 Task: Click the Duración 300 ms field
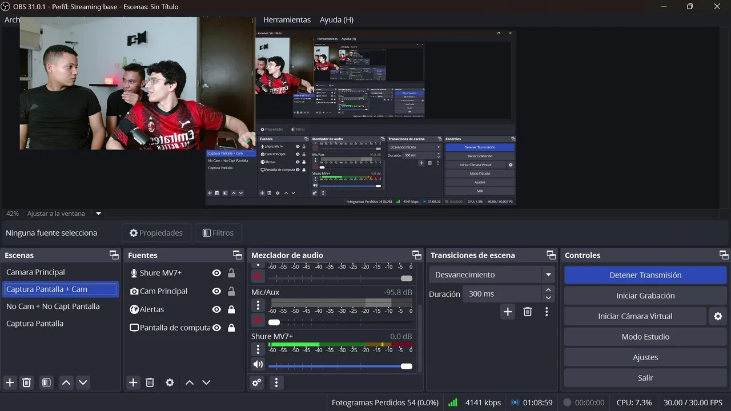click(501, 294)
